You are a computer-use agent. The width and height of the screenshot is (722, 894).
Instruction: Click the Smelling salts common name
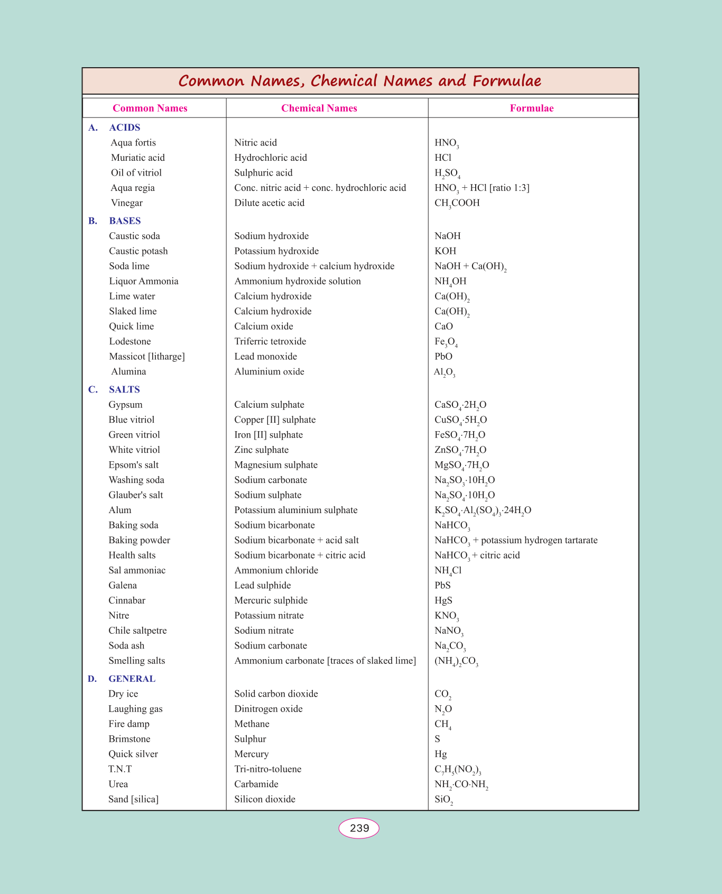click(136, 661)
